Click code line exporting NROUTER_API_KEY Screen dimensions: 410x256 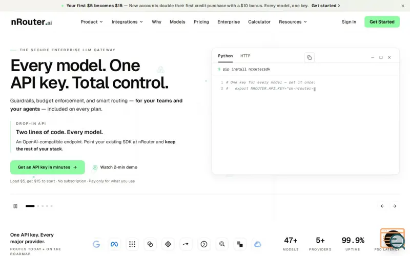click(x=271, y=89)
